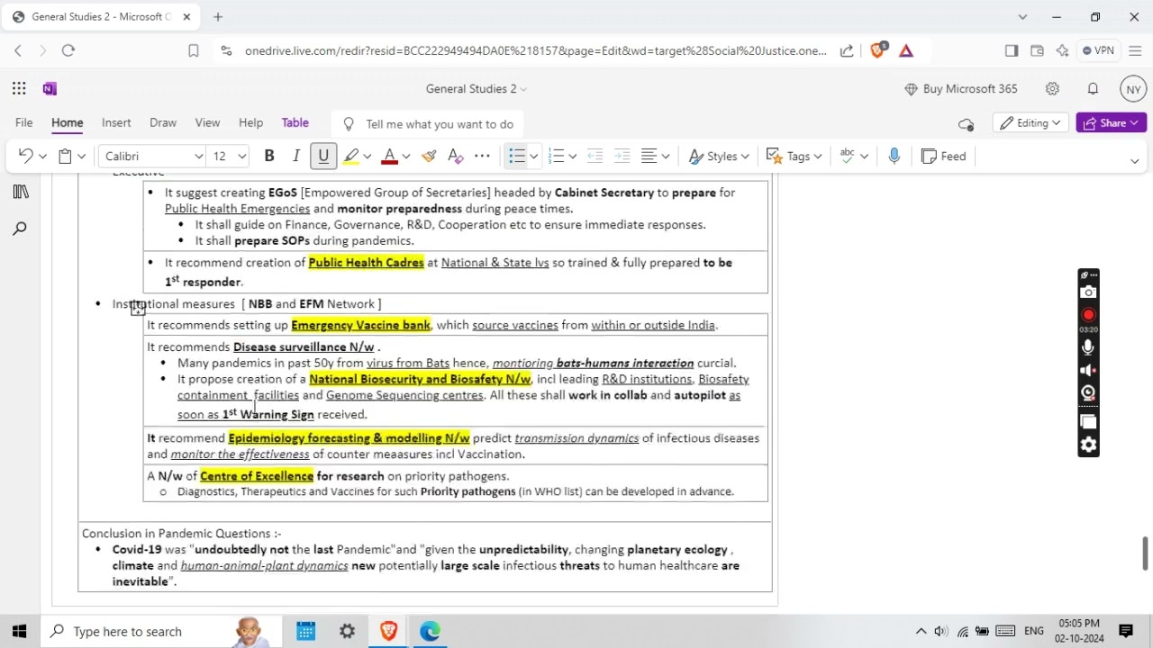
Task: Expand the ribbon with the chevron
Action: 1134,160
